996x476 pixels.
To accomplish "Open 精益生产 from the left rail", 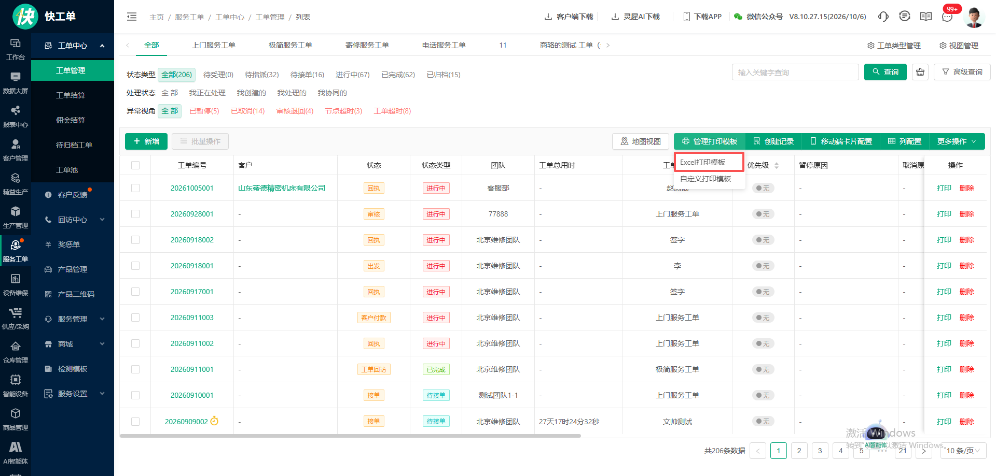I will [x=16, y=184].
